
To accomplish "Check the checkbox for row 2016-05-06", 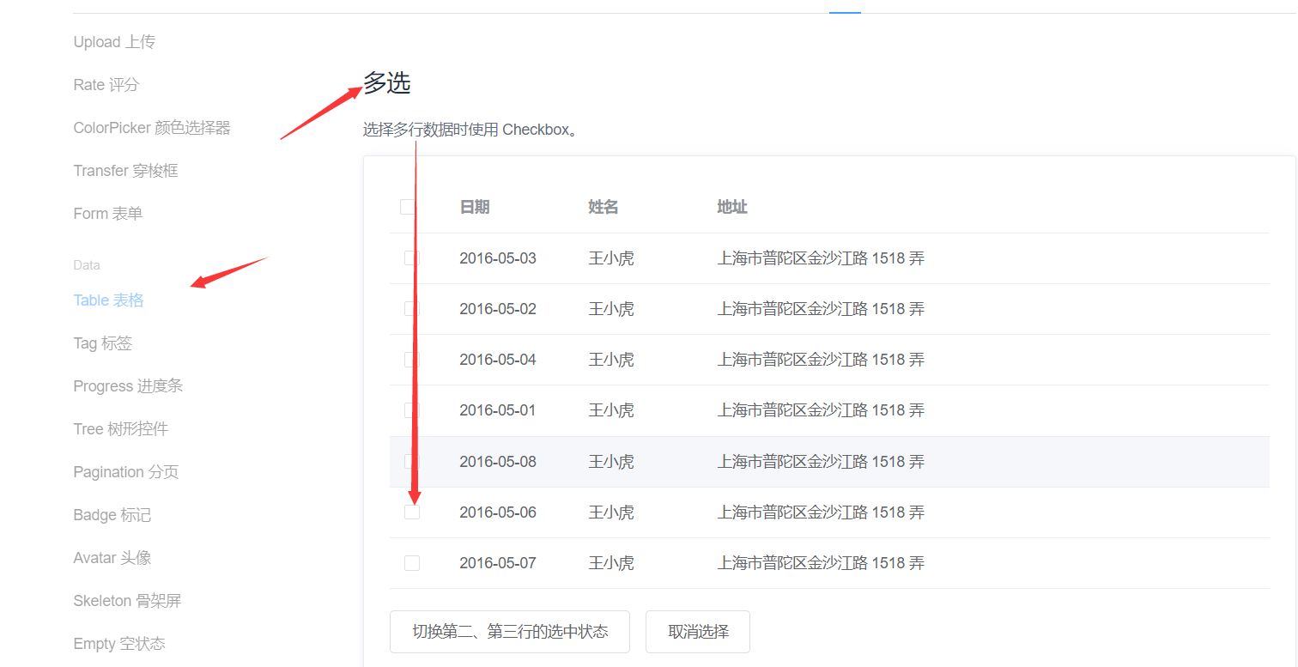I will click(411, 512).
